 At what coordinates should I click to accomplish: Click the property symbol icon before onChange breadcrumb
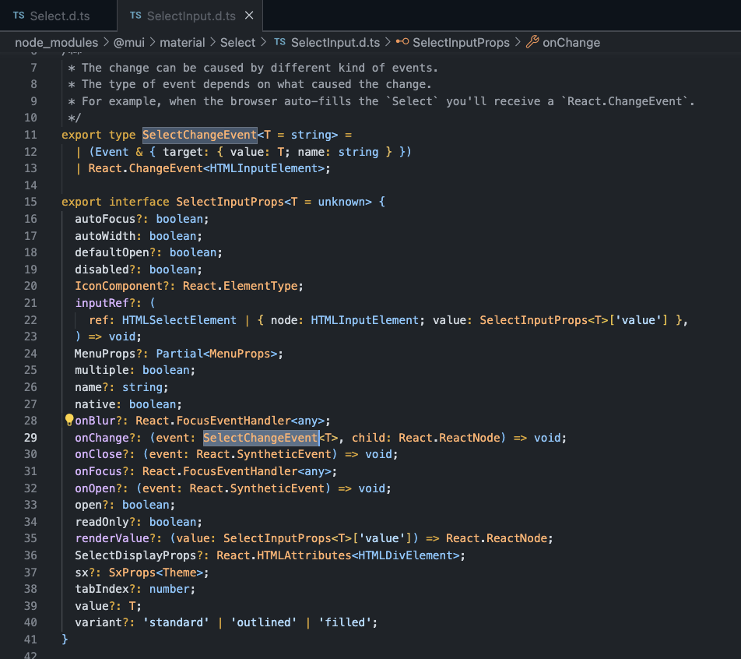click(532, 42)
